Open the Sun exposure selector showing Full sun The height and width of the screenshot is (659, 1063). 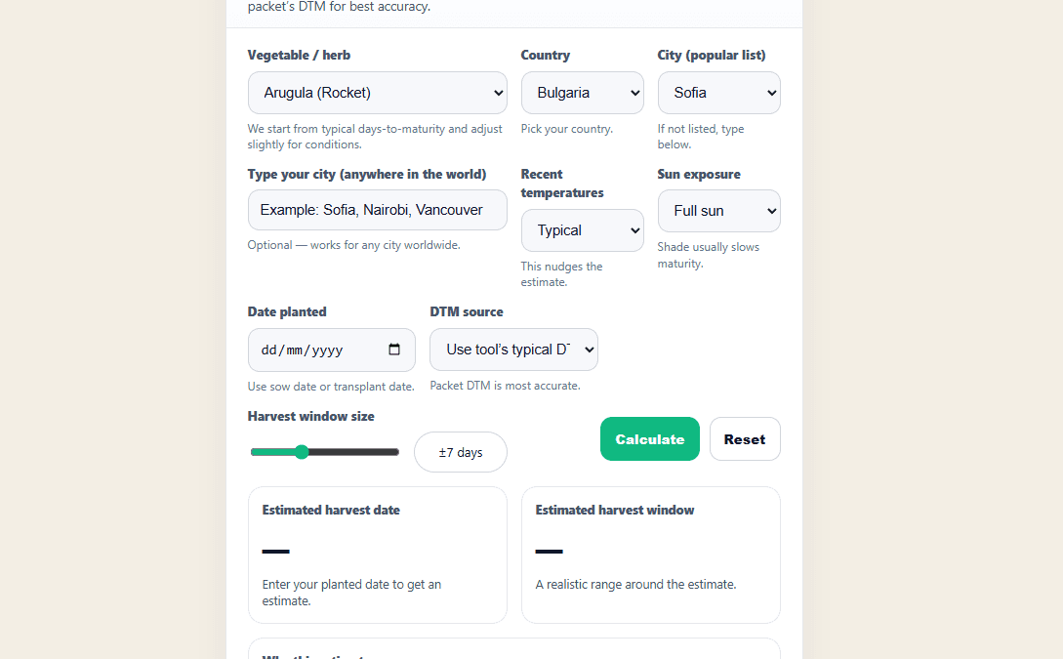coord(718,210)
